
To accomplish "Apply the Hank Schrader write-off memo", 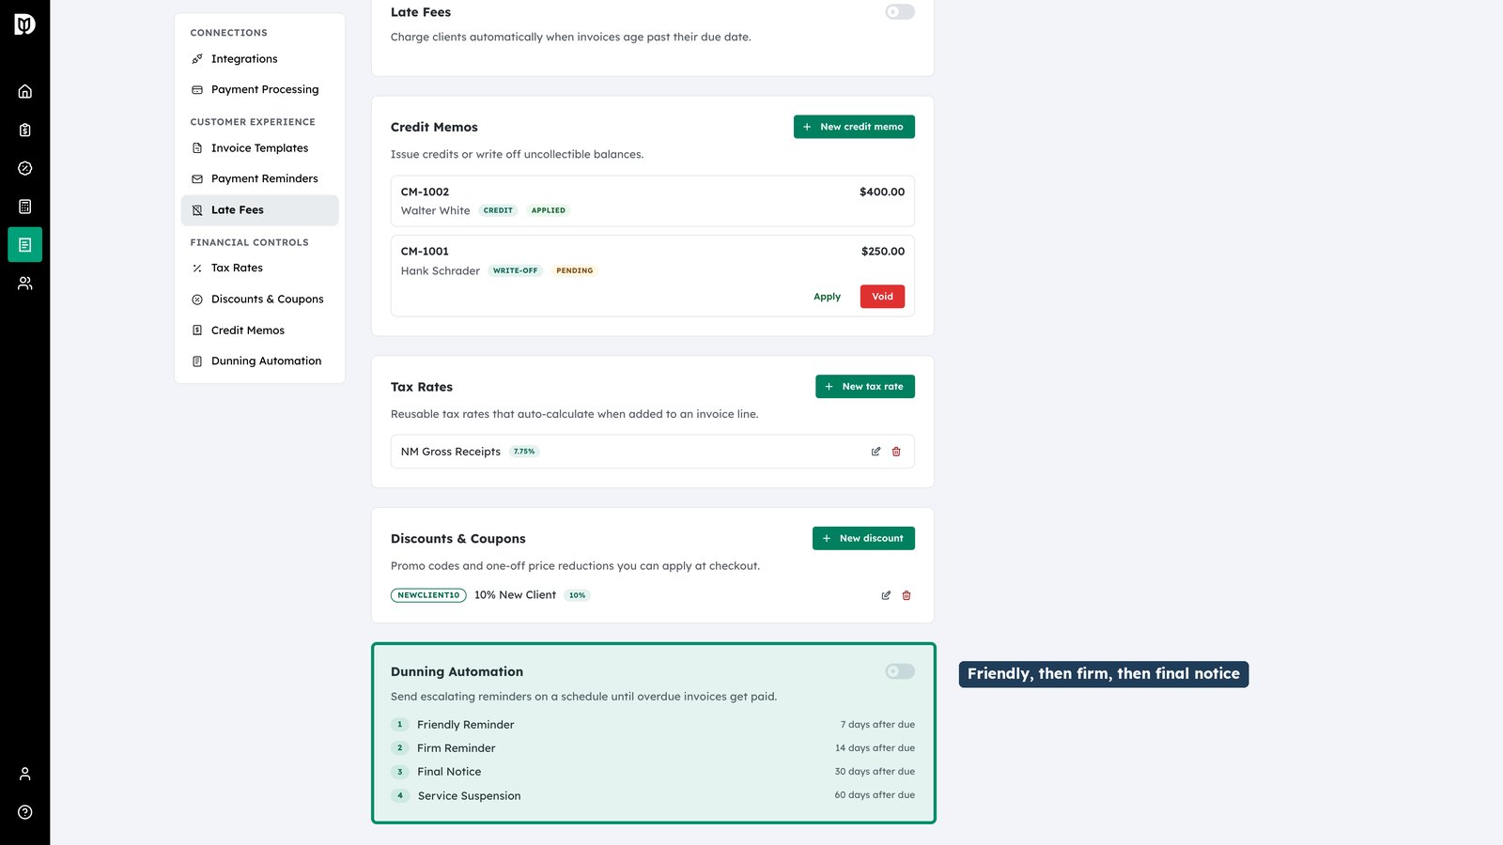I will pos(827,297).
